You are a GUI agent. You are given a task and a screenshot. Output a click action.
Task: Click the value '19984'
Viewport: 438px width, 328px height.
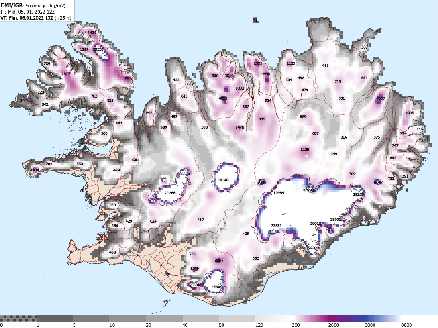(x=279, y=193)
